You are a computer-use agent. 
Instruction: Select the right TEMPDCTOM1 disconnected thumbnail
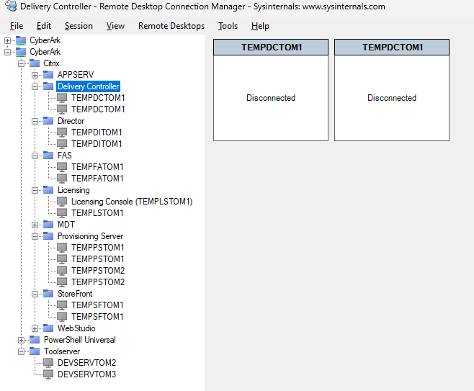tap(392, 90)
